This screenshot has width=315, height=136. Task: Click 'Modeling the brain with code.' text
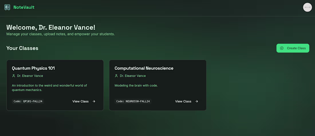pyautogui.click(x=136, y=86)
